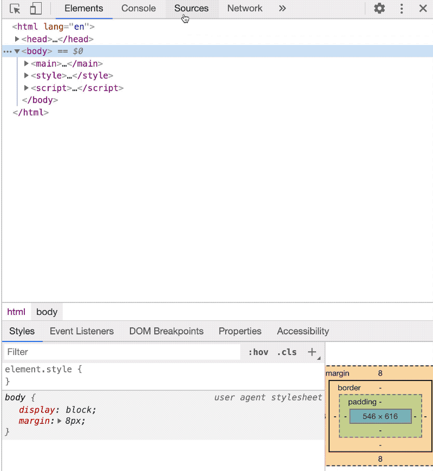Select html in the breadcrumb bar
The height and width of the screenshot is (471, 433).
(16, 312)
